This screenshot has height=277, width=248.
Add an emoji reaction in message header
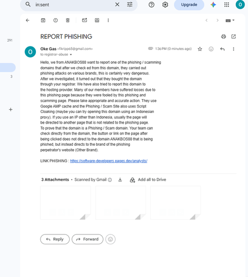tap(211, 49)
